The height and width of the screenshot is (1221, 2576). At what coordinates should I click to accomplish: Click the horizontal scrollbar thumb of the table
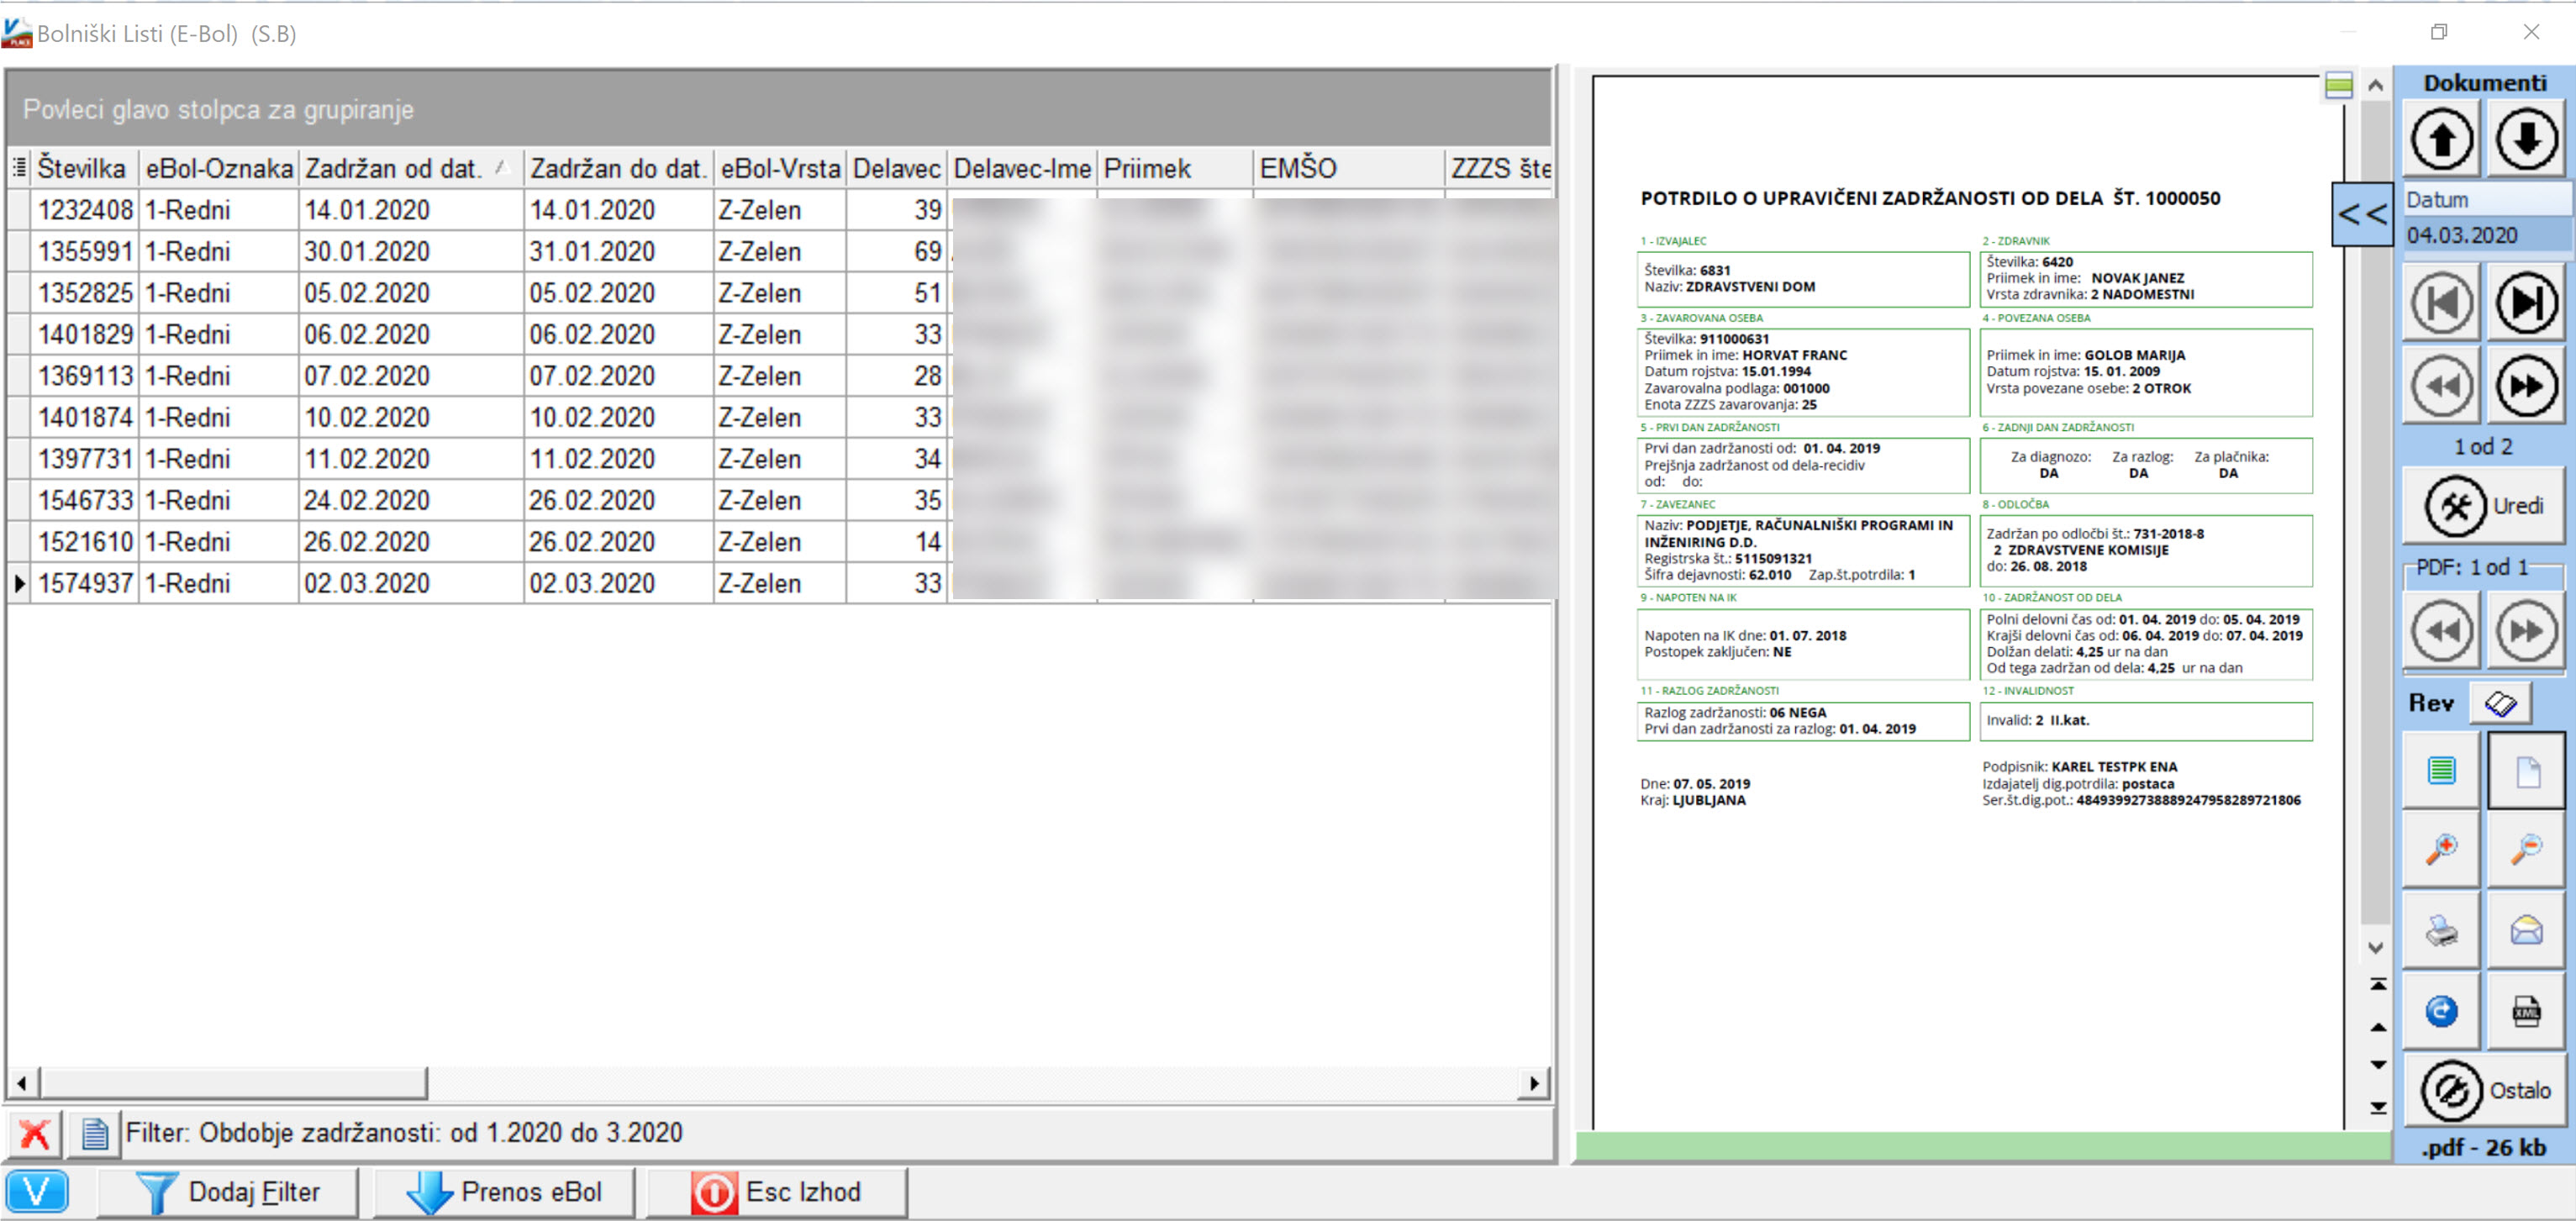tap(233, 1083)
